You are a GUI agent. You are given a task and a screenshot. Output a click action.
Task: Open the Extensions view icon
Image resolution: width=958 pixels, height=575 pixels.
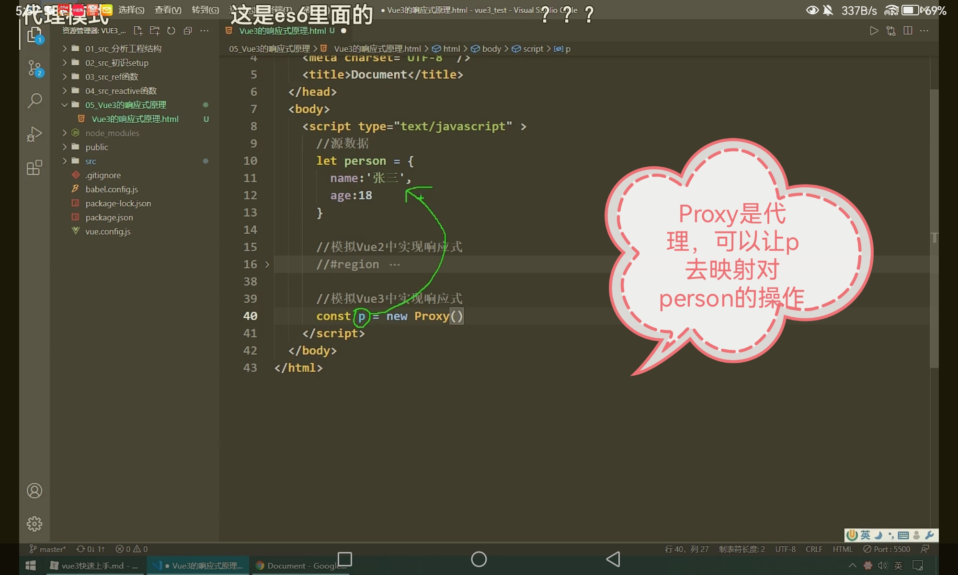[x=34, y=168]
